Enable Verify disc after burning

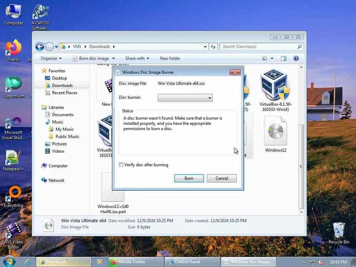coord(121,165)
